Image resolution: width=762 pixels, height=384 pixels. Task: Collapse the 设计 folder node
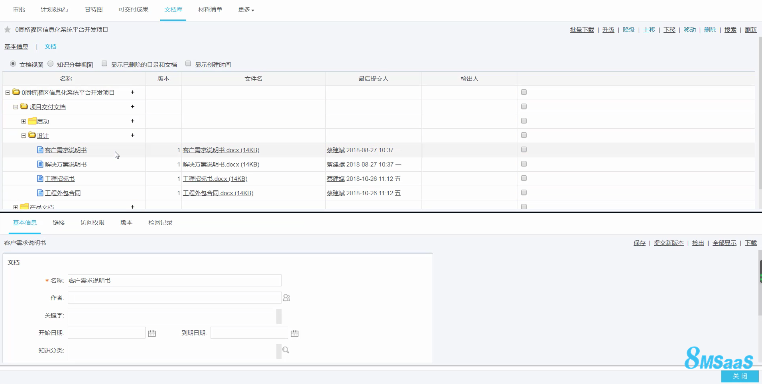click(x=24, y=135)
